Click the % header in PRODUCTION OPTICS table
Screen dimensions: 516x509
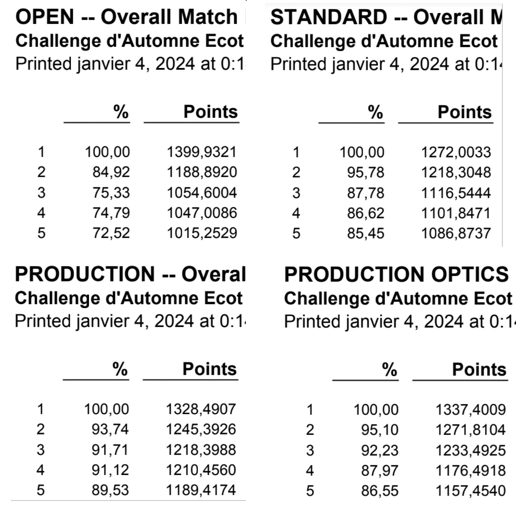pyautogui.click(x=389, y=369)
